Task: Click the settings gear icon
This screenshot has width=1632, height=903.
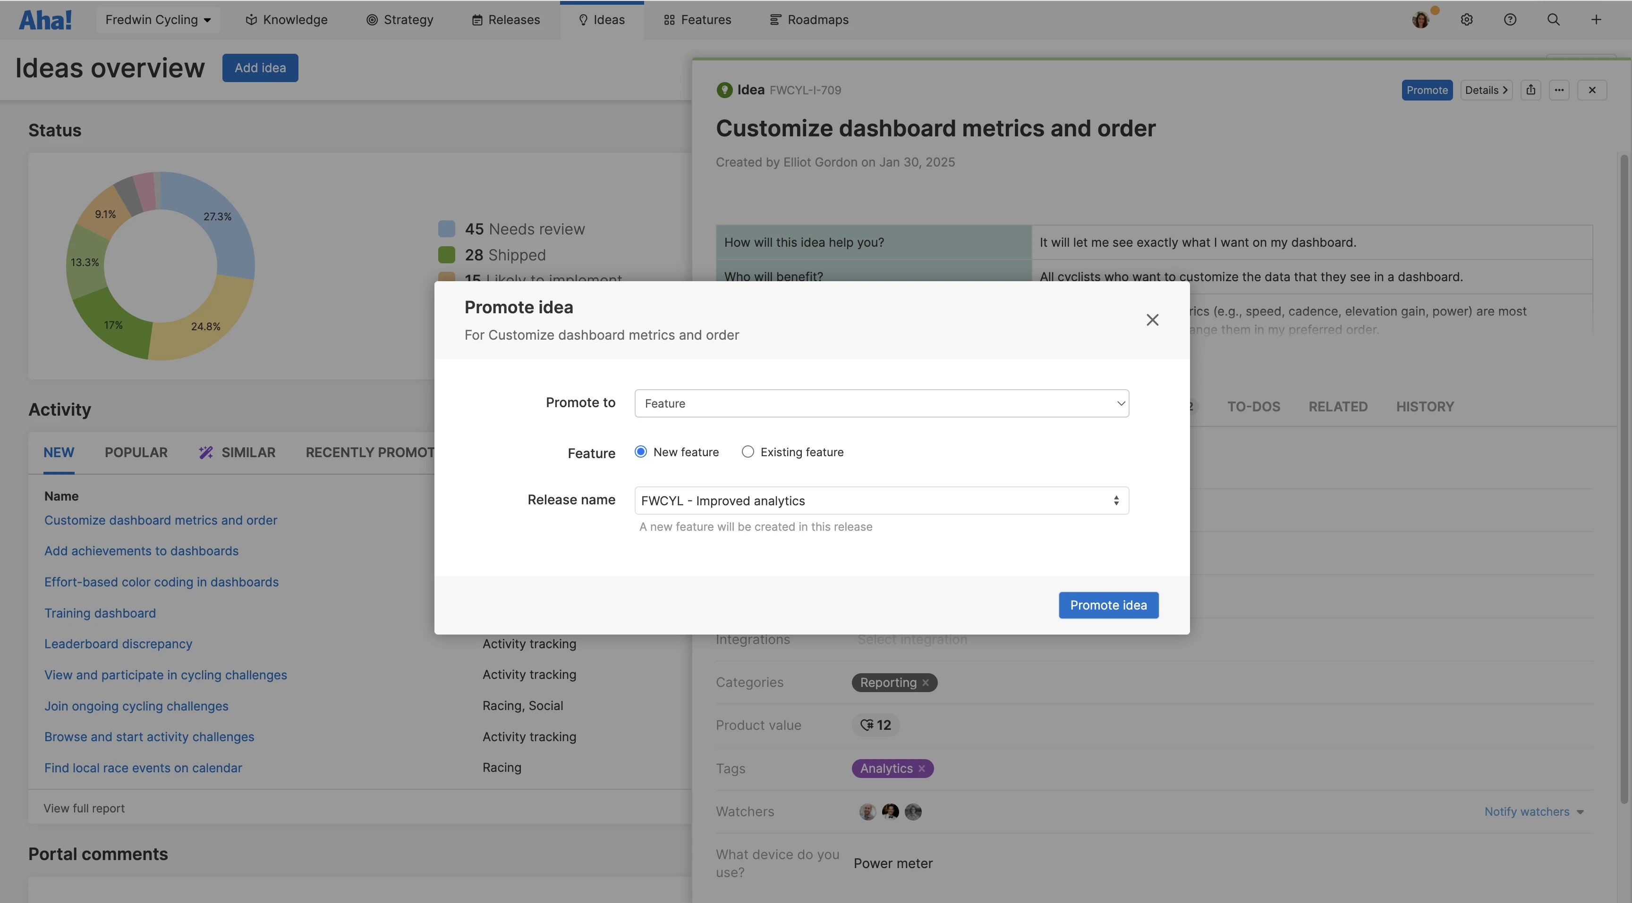Action: (x=1467, y=20)
